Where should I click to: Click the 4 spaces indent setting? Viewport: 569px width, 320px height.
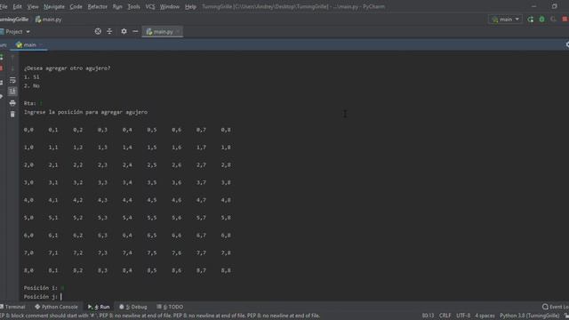(x=485, y=316)
